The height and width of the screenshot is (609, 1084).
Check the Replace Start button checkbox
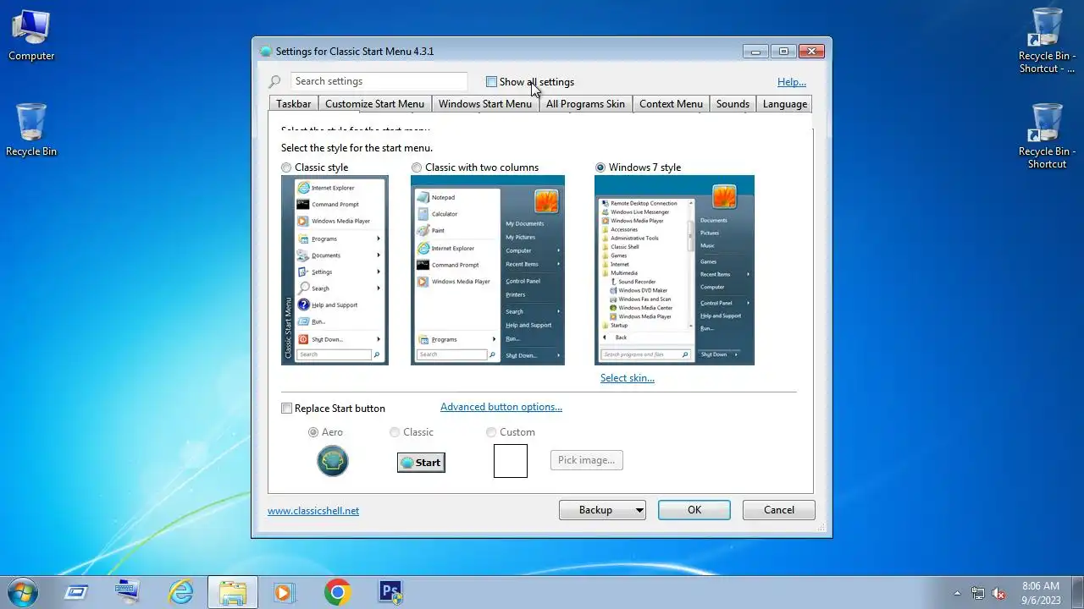[x=287, y=409]
